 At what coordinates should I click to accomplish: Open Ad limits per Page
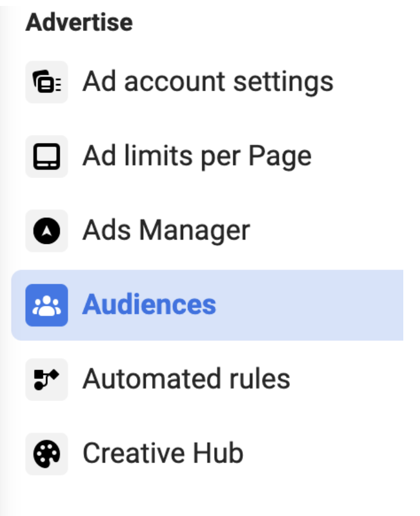(208, 156)
